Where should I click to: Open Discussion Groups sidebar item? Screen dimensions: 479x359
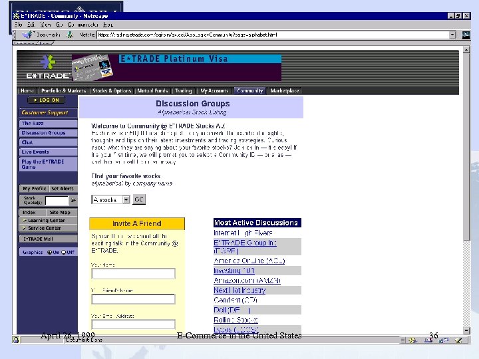pyautogui.click(x=48, y=133)
